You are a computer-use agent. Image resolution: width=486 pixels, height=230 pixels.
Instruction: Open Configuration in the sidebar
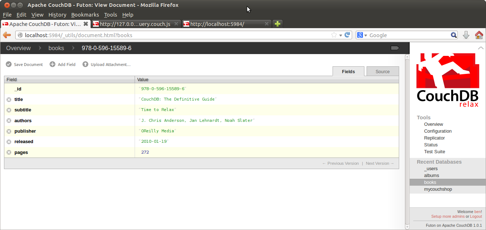(x=438, y=131)
